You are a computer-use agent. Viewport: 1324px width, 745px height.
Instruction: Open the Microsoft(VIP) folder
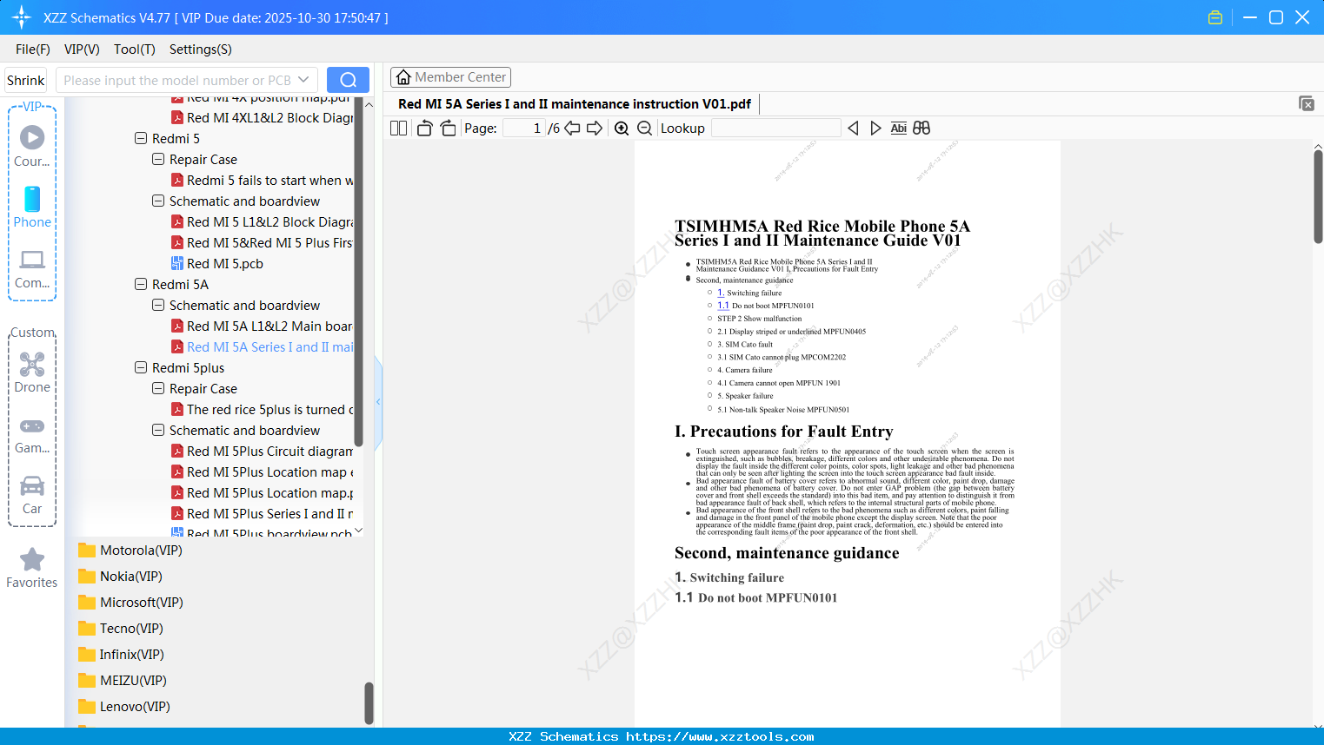coord(130,603)
